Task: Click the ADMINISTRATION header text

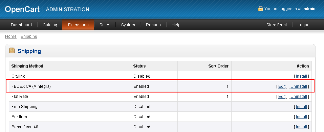Action: (x=68, y=9)
